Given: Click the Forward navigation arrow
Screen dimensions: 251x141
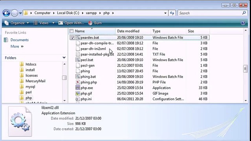Looking at the screenshot, I should 15,13.
